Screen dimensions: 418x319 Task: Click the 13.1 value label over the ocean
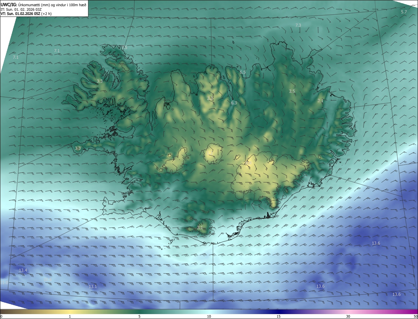[93, 287]
